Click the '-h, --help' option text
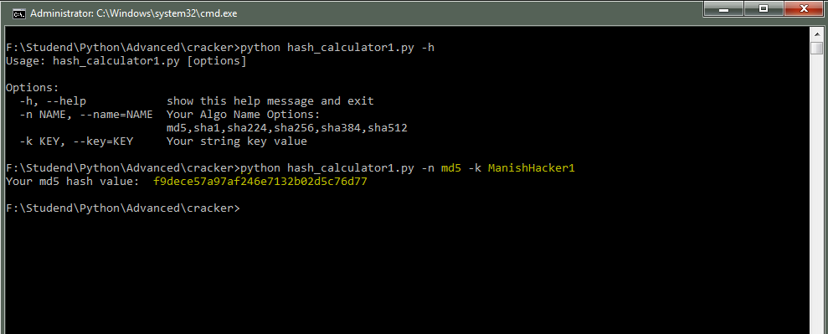The height and width of the screenshot is (334, 828). point(53,100)
